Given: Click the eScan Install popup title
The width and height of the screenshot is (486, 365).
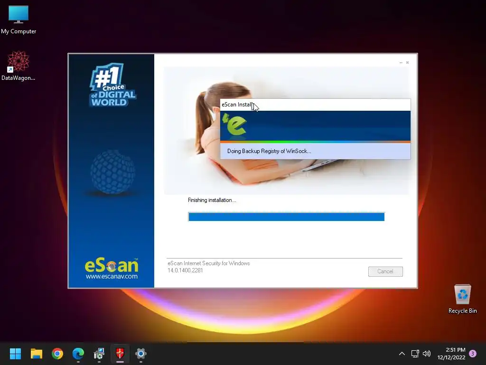Looking at the screenshot, I should pos(237,105).
